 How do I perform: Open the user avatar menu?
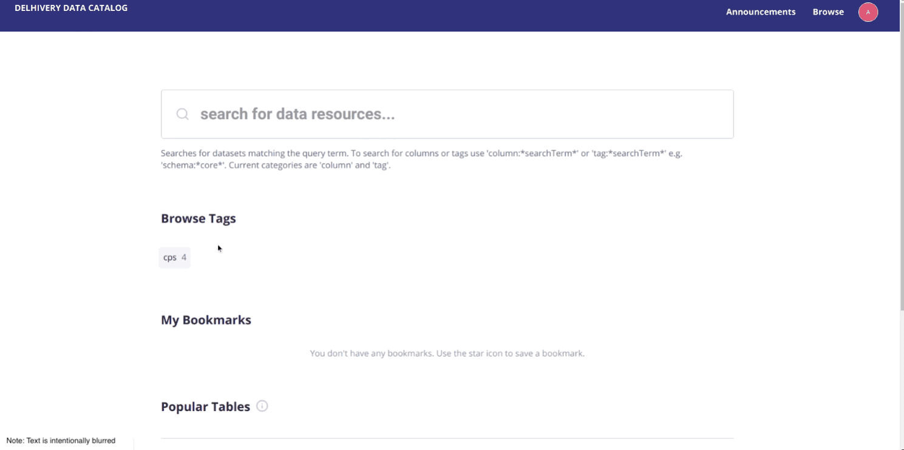tap(868, 12)
